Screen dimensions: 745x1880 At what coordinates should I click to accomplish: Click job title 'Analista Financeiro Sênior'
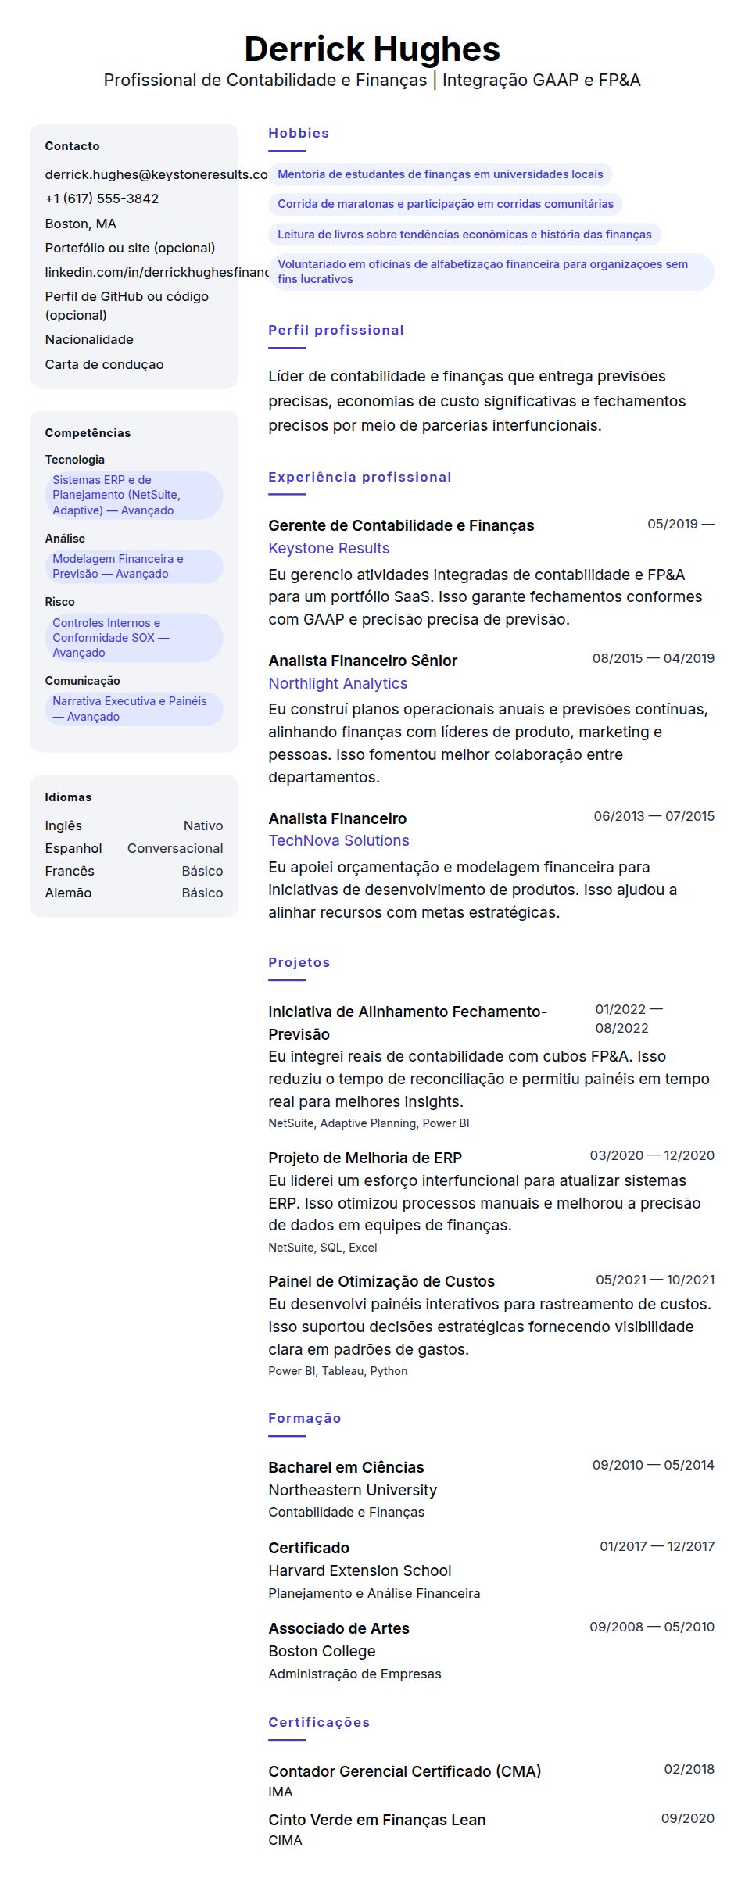[363, 661]
